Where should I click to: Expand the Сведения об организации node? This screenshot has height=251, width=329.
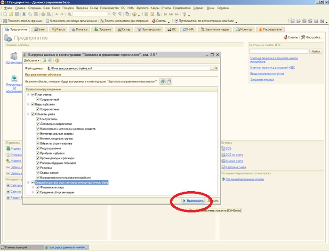click(x=33, y=192)
